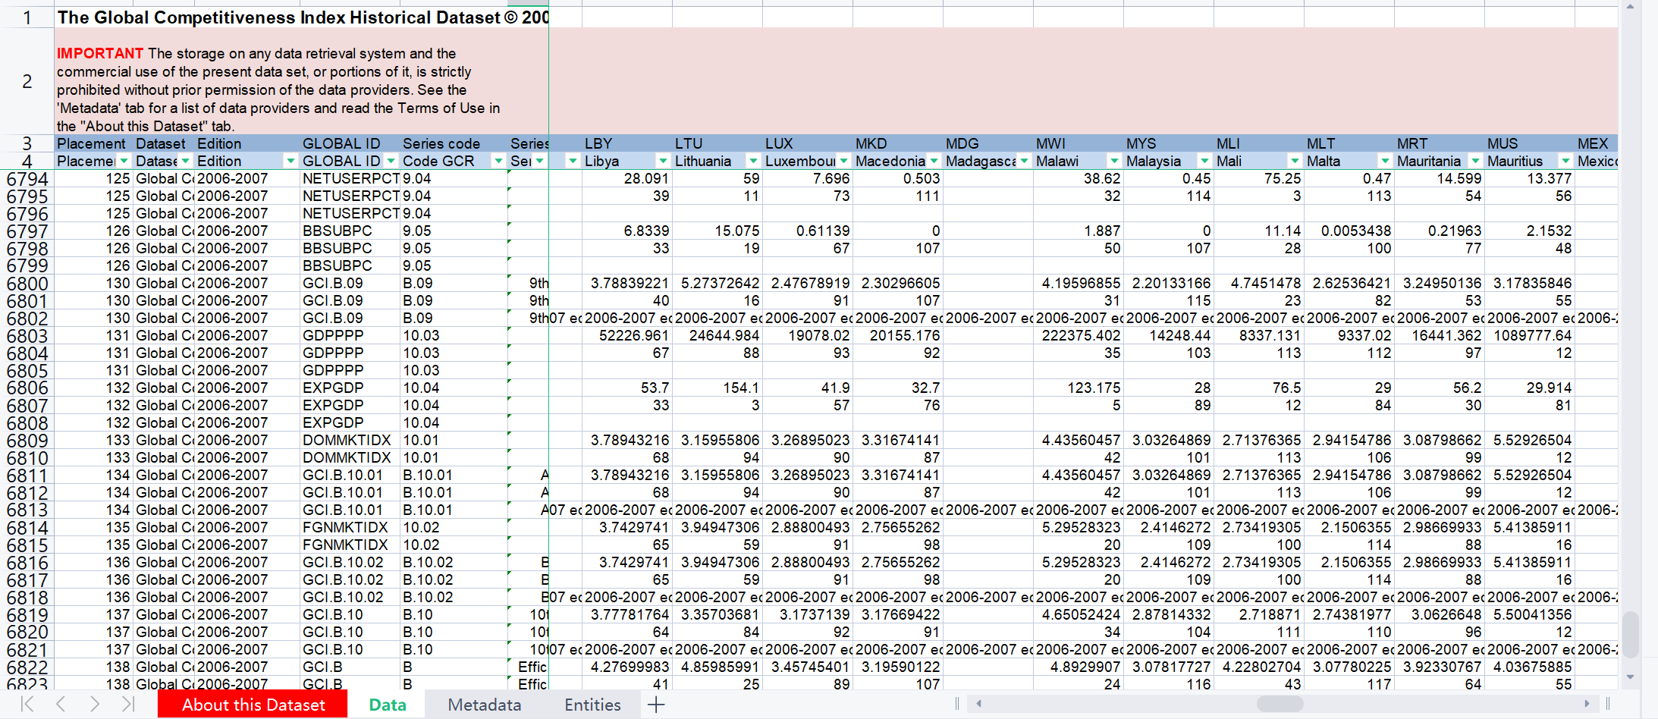The image size is (1658, 719).
Task: Click the 'GCI.B.09' cell in row 6800
Action: (350, 283)
